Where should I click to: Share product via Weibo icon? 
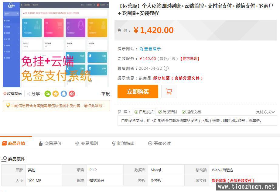(72, 94)
